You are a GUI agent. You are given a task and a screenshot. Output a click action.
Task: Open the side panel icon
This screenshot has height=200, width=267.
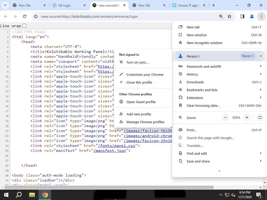click(x=242, y=16)
